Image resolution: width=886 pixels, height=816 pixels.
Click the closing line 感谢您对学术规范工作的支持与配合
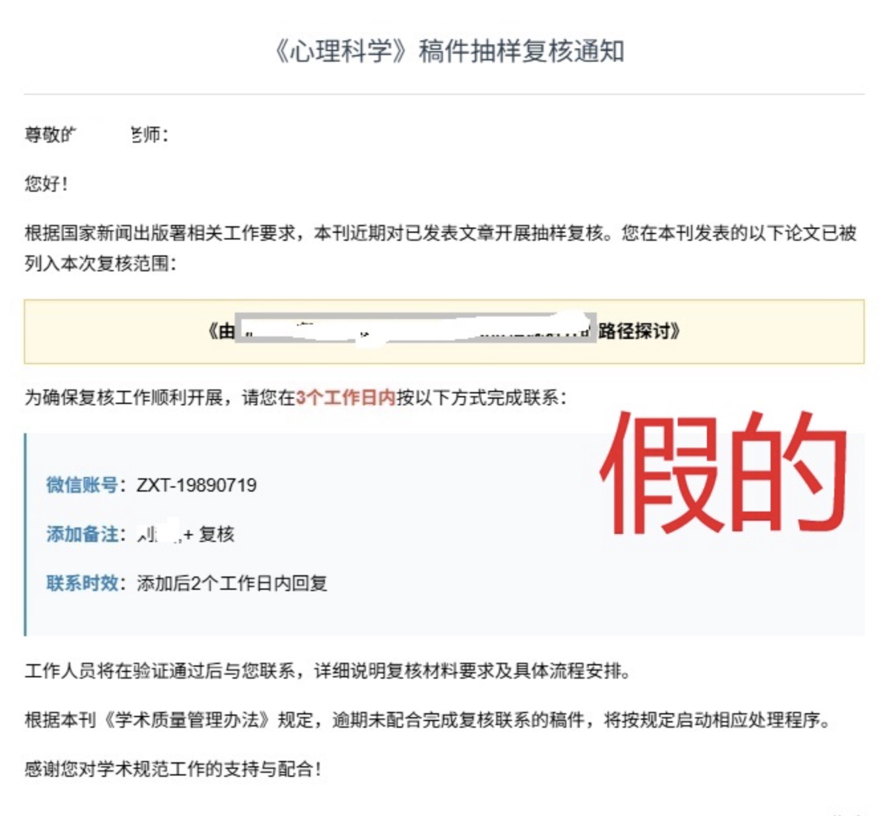coord(173,769)
